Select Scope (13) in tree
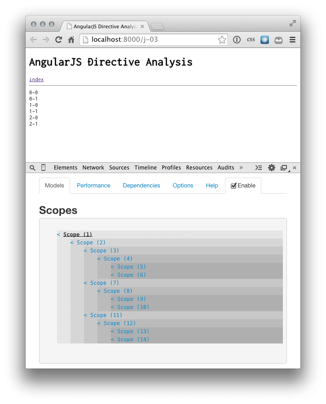The image size is (326, 404). pyautogui.click(x=133, y=331)
